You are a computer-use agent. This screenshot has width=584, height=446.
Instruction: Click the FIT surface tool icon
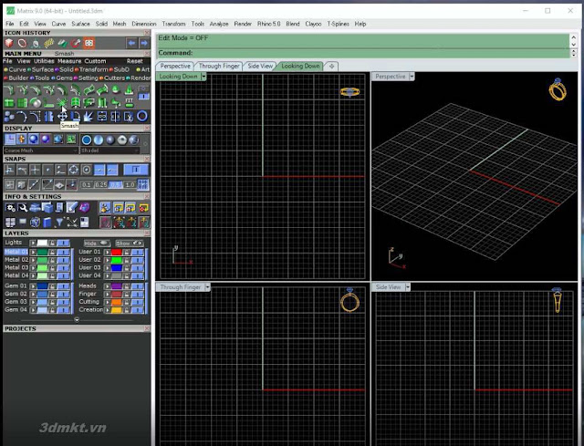tap(129, 102)
